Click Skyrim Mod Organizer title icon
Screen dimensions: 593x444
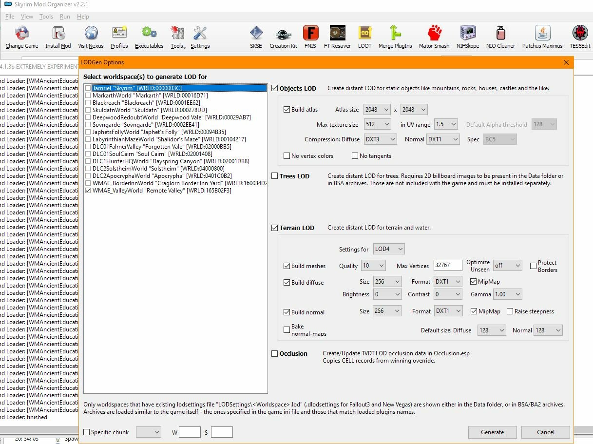[x=8, y=4]
